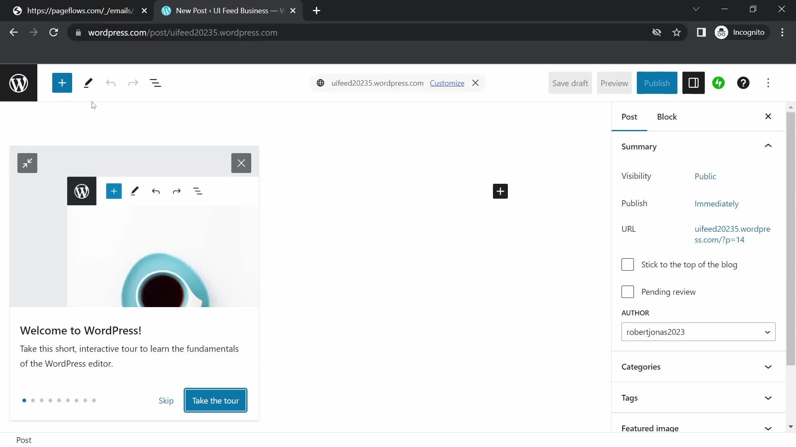Viewport: 796px width, 447px height.
Task: Click the Immediately publish link
Action: pyautogui.click(x=717, y=204)
